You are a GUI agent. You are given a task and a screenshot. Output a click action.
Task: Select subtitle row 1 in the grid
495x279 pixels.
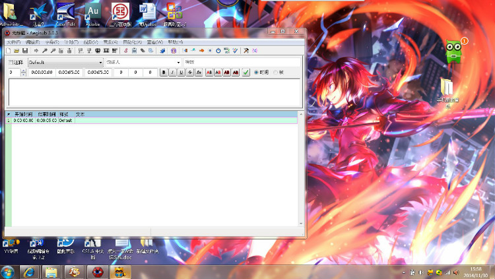coord(151,121)
